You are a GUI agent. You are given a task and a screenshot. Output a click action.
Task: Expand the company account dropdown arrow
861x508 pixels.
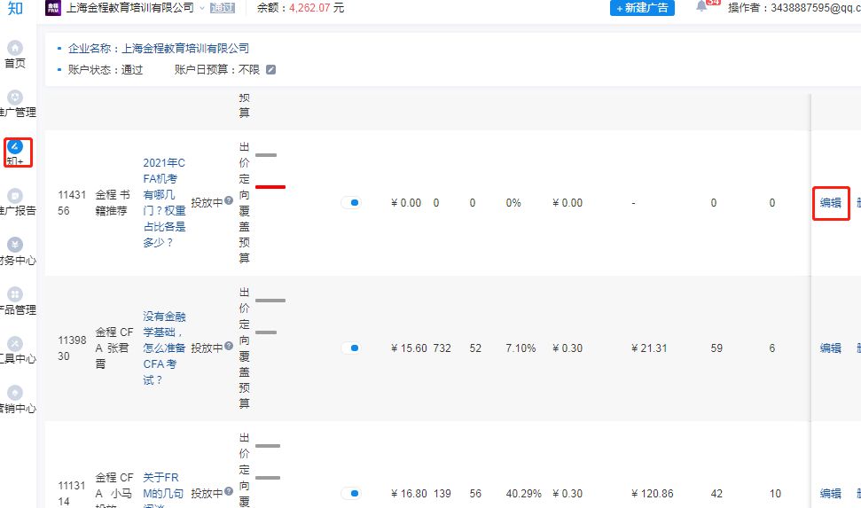click(202, 8)
